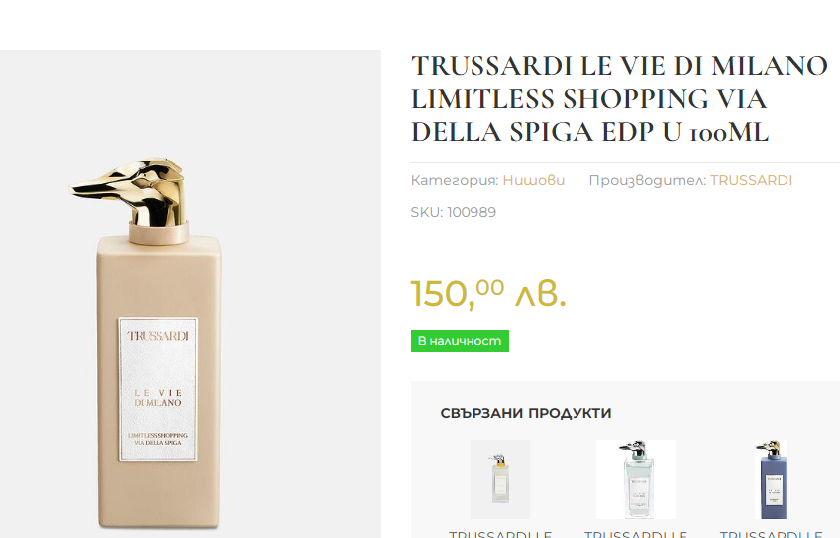The width and height of the screenshot is (840, 538).
Task: Click the SKU 100989 text
Action: (x=454, y=212)
